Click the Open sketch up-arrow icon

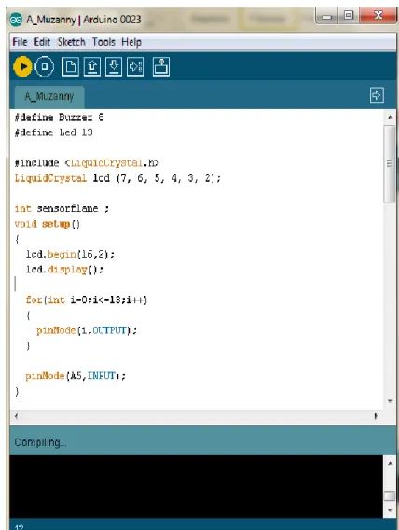point(92,66)
